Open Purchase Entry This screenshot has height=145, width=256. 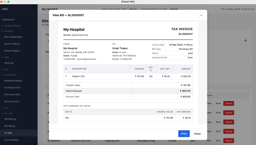[12, 87]
